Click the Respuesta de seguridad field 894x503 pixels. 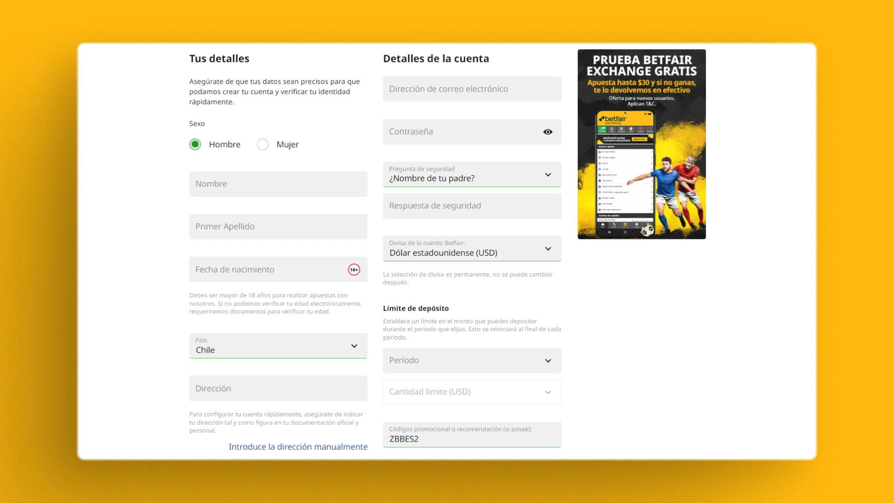[x=472, y=206]
